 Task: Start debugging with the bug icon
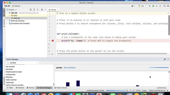point(153,6)
